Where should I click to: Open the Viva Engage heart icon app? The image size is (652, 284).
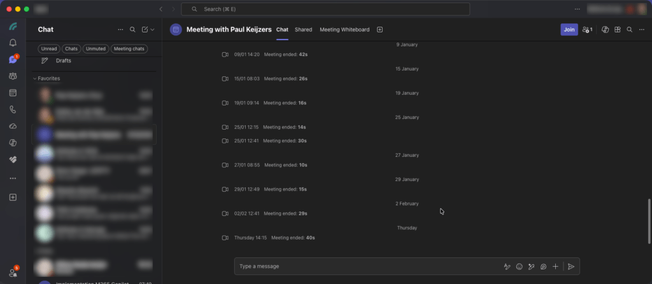[13, 159]
